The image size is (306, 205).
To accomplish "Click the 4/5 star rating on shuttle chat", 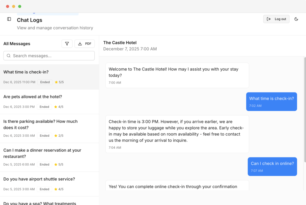I will tap(59, 189).
